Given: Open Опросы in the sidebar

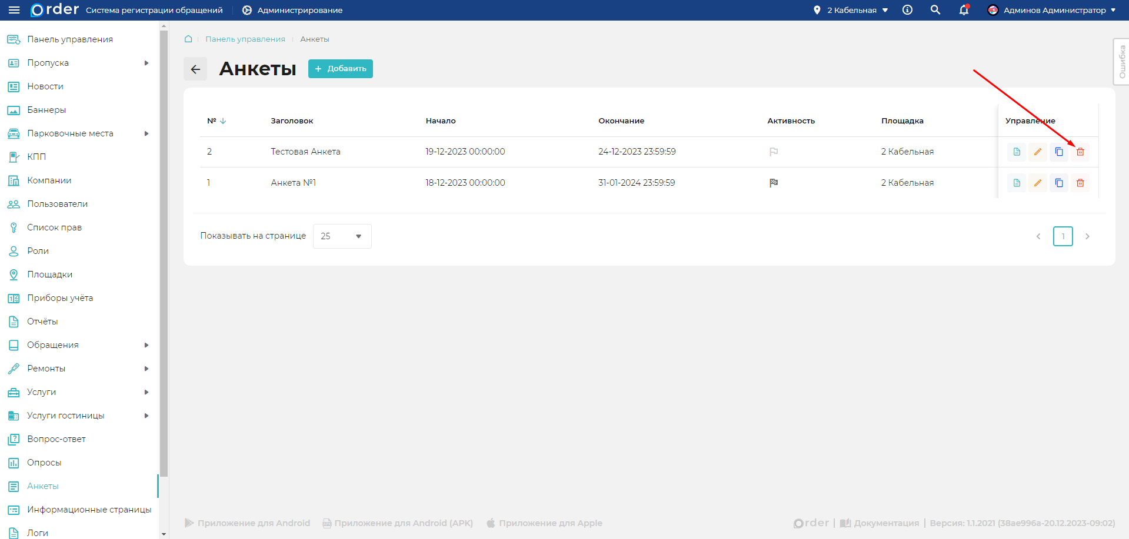Looking at the screenshot, I should [x=44, y=463].
